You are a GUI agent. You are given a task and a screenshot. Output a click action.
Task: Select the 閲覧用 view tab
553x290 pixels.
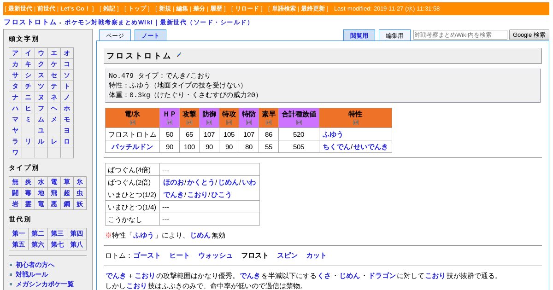(x=359, y=35)
